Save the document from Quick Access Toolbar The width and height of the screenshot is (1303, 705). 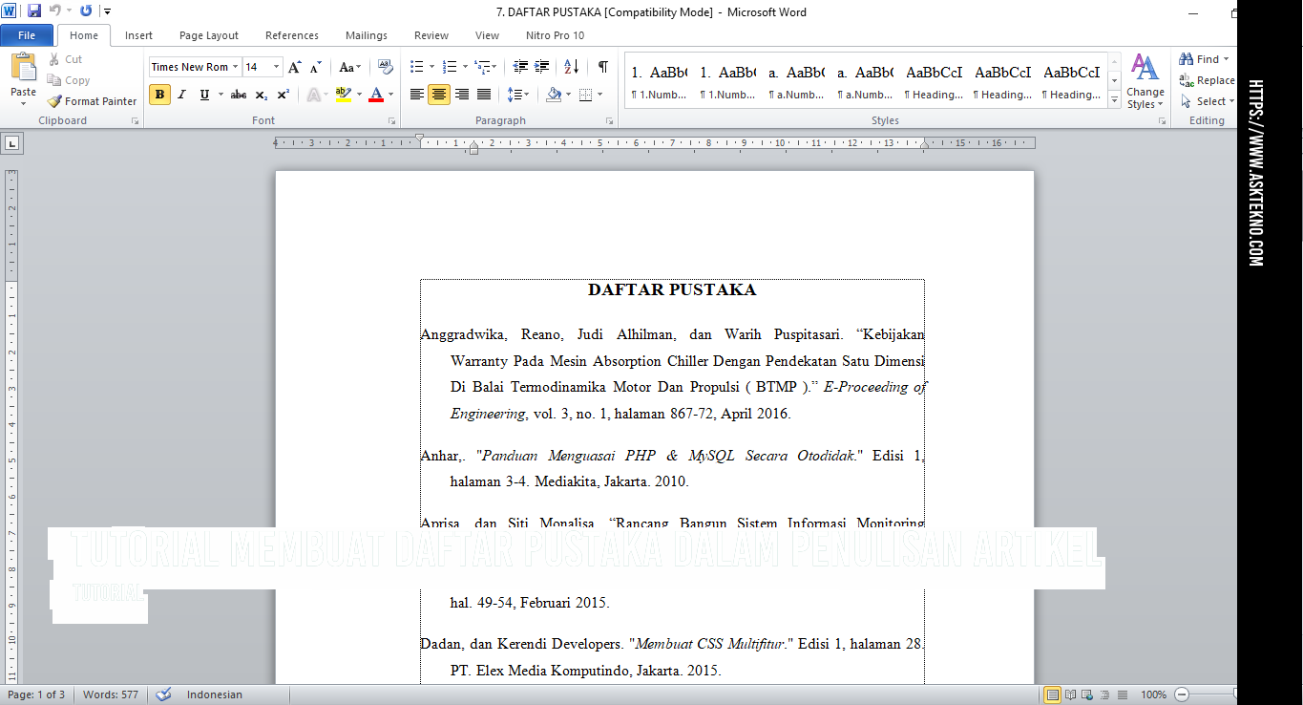(34, 11)
